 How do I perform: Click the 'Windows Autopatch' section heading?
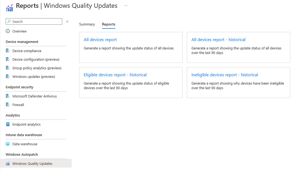tap(22, 154)
